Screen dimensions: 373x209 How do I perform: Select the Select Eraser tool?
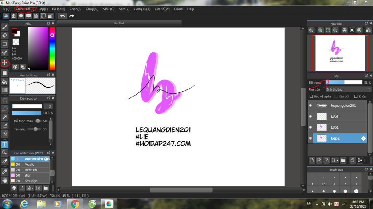point(4,134)
